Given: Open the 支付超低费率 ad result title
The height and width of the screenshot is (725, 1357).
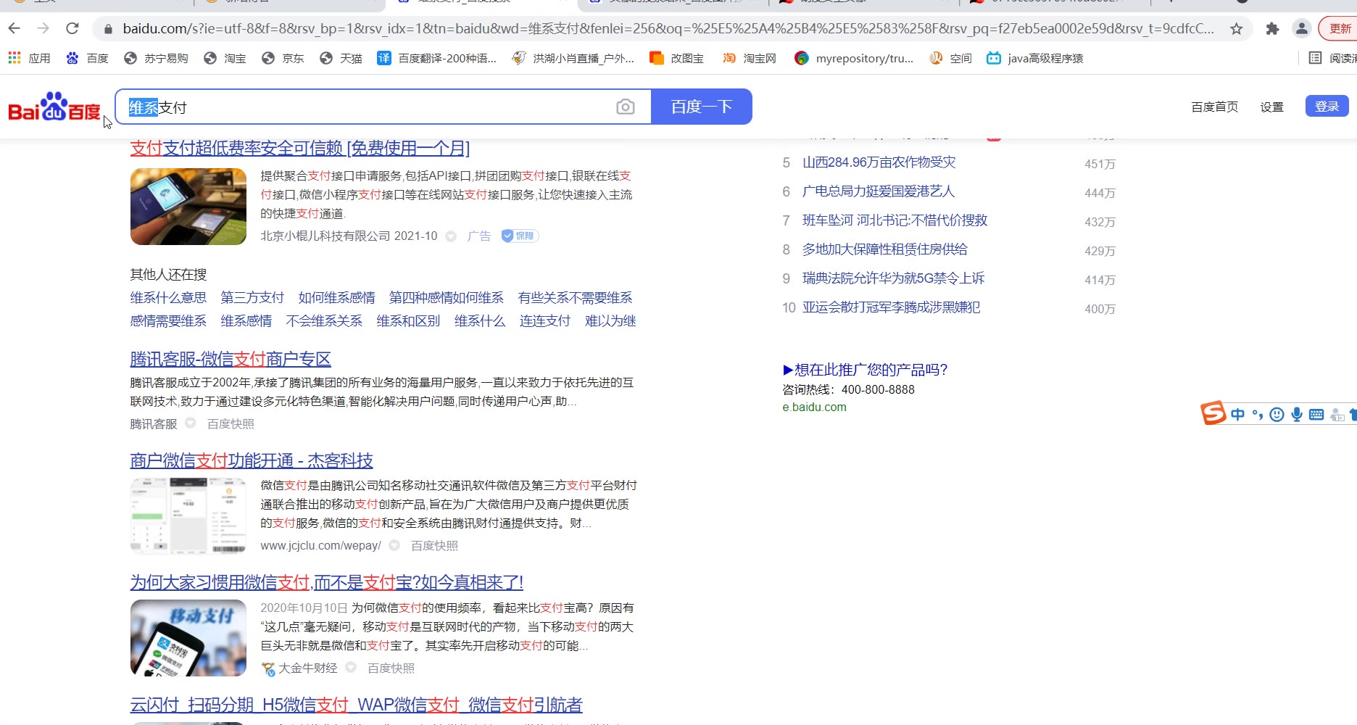Looking at the screenshot, I should 300,149.
